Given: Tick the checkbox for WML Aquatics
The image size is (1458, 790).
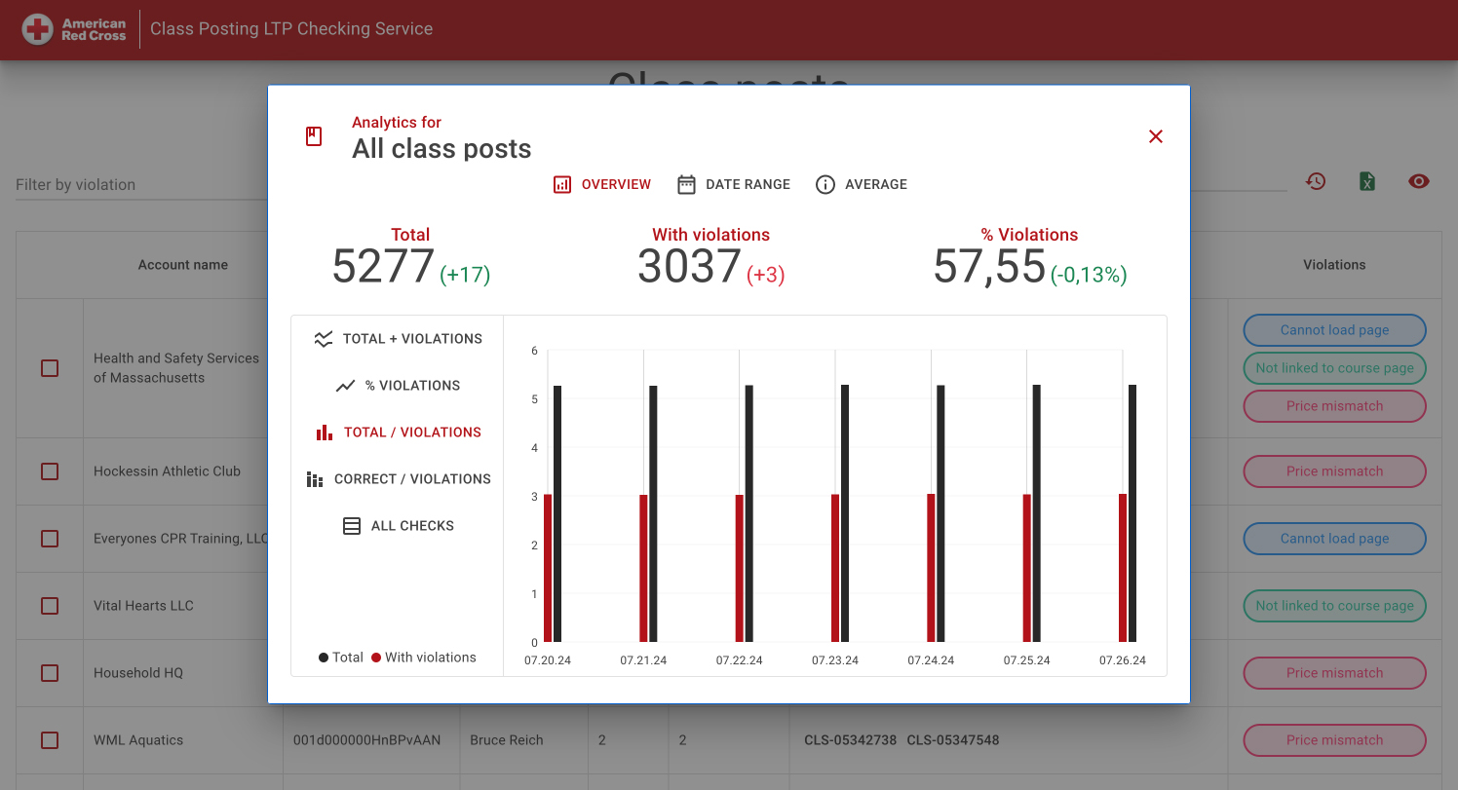Looking at the screenshot, I should point(50,740).
